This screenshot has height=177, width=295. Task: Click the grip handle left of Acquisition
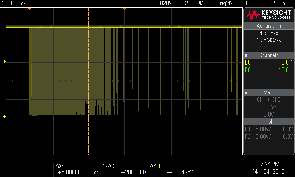pos(245,26)
